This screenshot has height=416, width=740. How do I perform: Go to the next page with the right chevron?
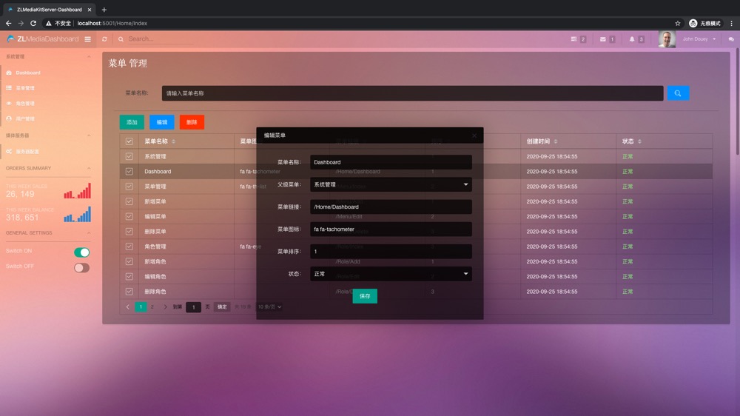(165, 307)
